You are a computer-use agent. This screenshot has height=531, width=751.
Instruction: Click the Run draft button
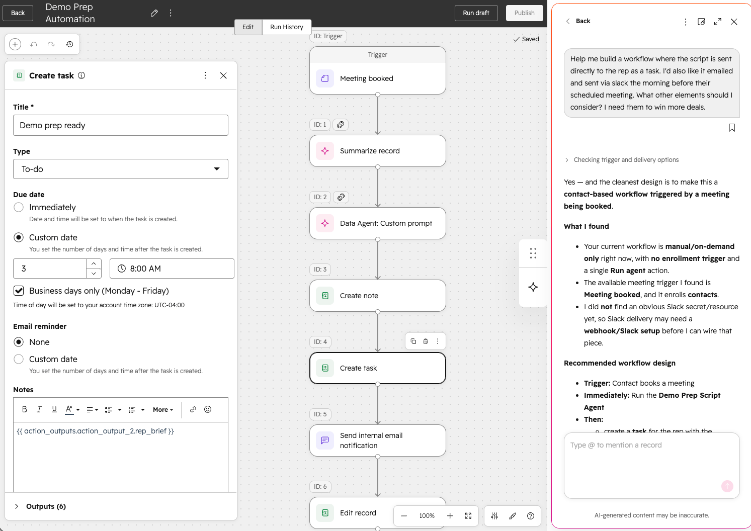[x=476, y=13]
